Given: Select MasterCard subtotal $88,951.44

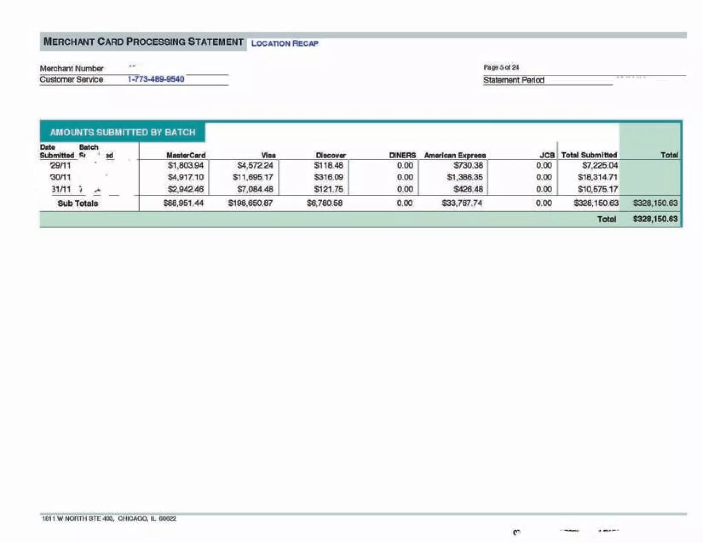Looking at the screenshot, I should pyautogui.click(x=183, y=203).
